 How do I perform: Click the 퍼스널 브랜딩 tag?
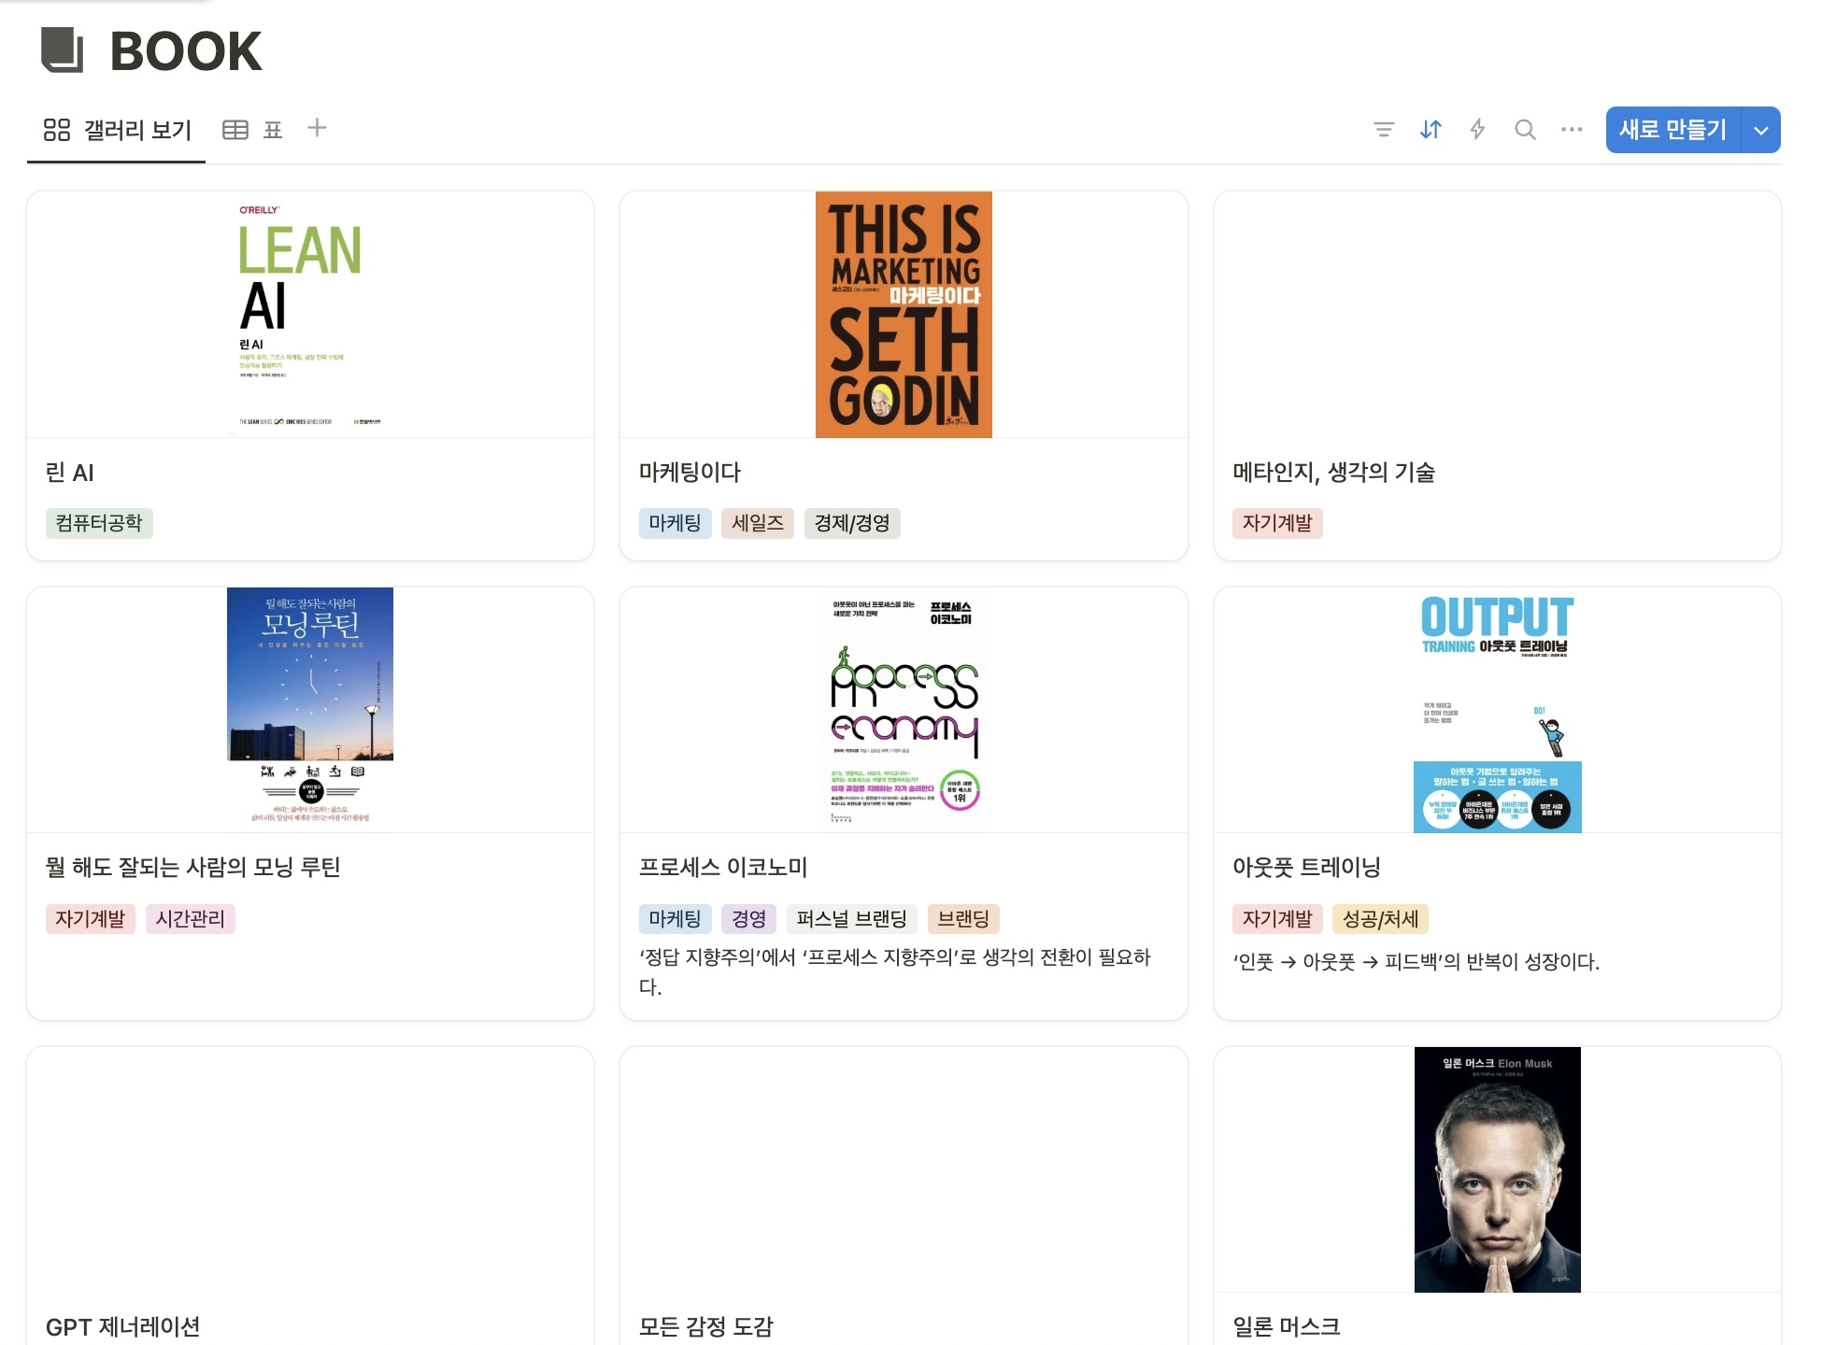tap(852, 919)
